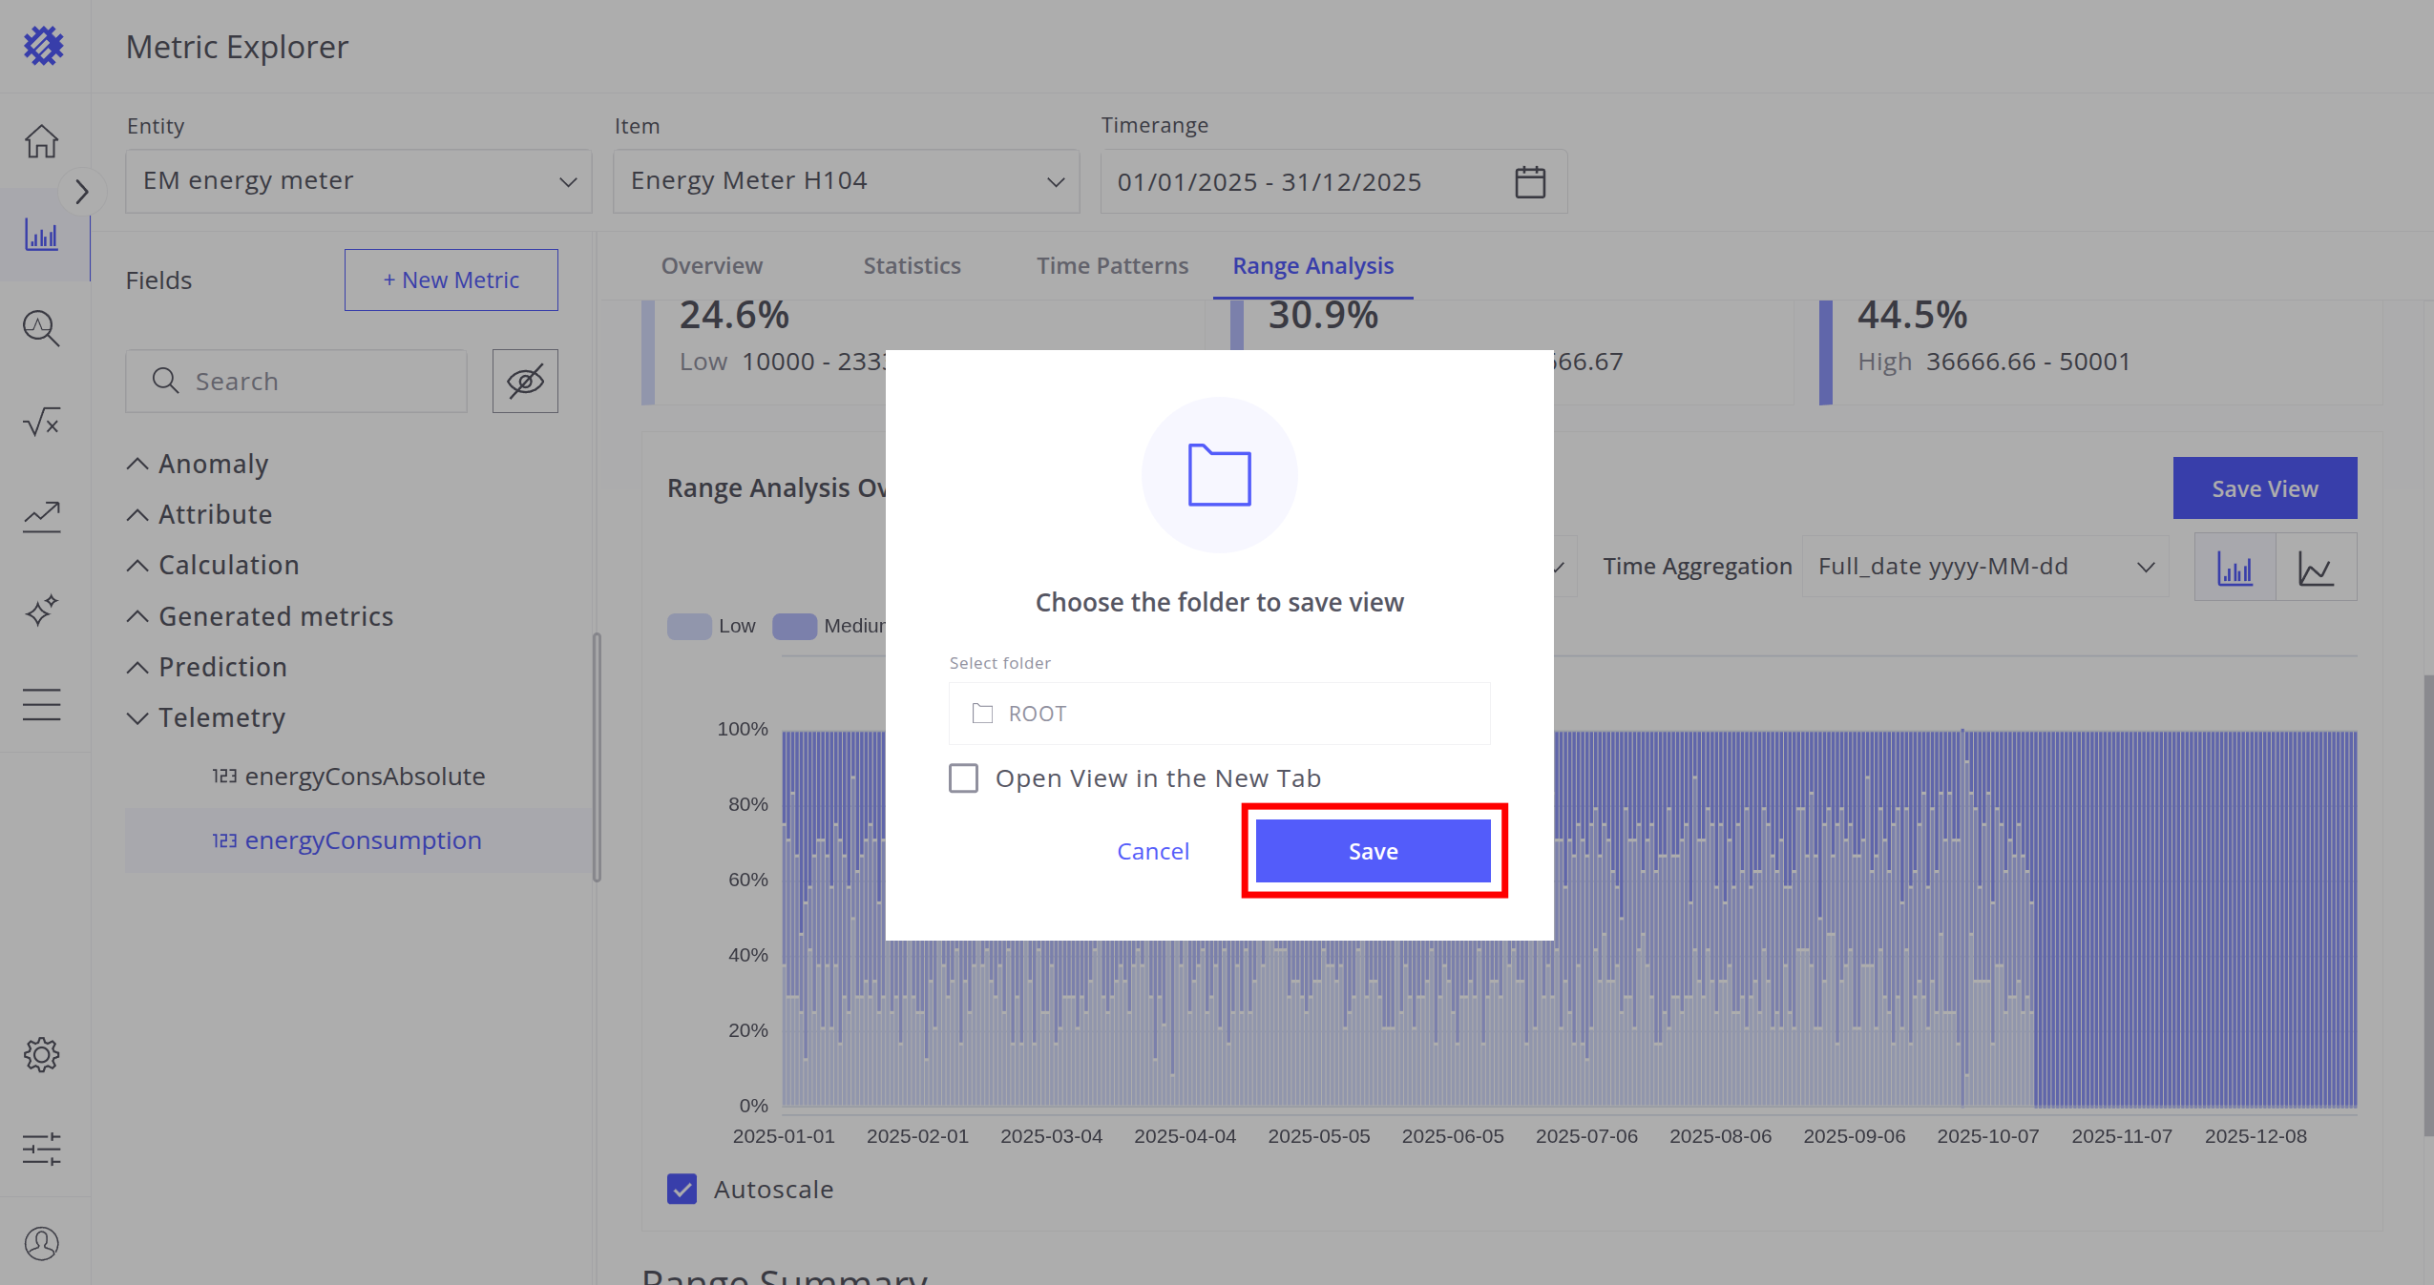This screenshot has width=2434, height=1285.
Task: Open the sparkle AI icon in sidebar
Action: click(41, 611)
